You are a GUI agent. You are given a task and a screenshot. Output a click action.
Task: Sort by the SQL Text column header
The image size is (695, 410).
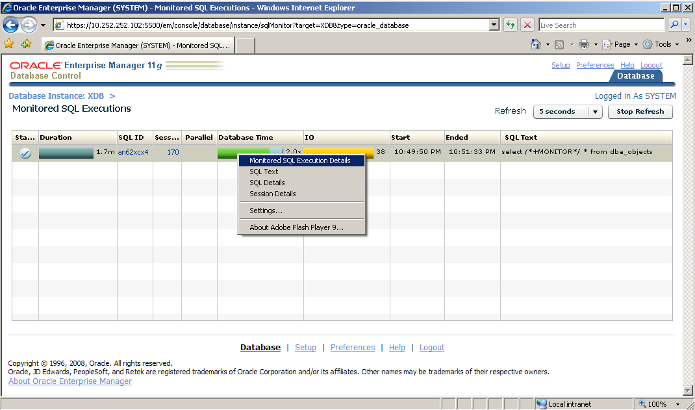pos(587,137)
